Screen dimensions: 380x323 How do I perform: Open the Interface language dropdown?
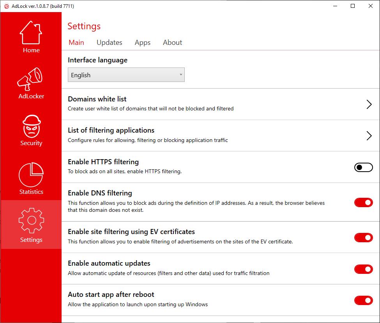[x=126, y=75]
